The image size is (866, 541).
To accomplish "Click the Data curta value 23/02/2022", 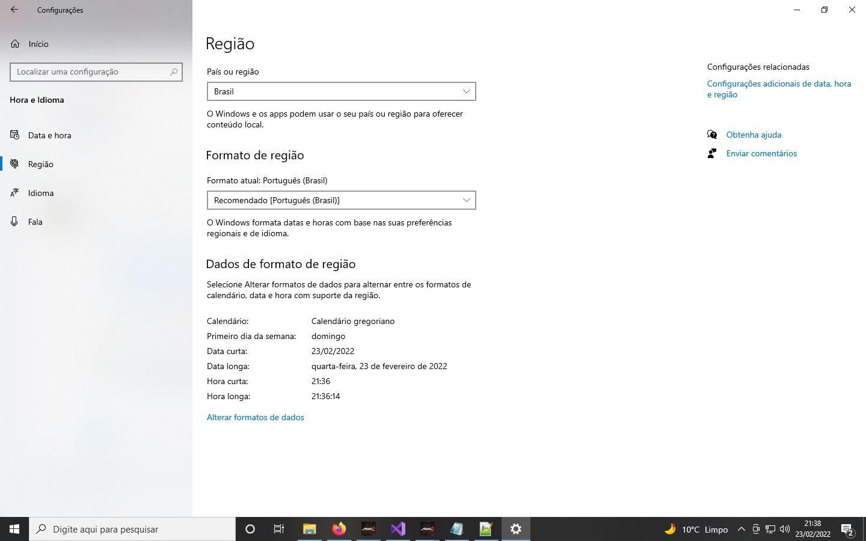I will 333,351.
